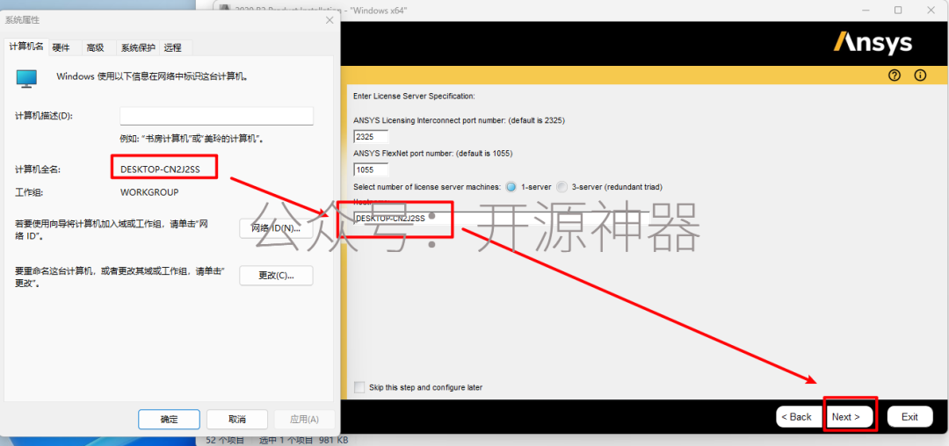
Task: Click the FlexNet port number field 1055
Action: 371,169
